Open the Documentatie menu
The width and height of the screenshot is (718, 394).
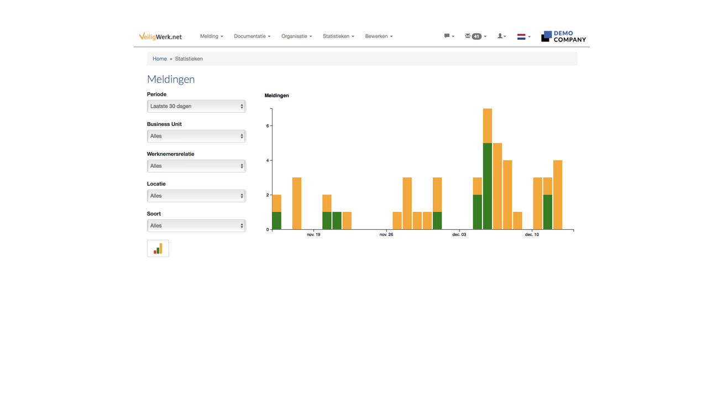coord(251,36)
